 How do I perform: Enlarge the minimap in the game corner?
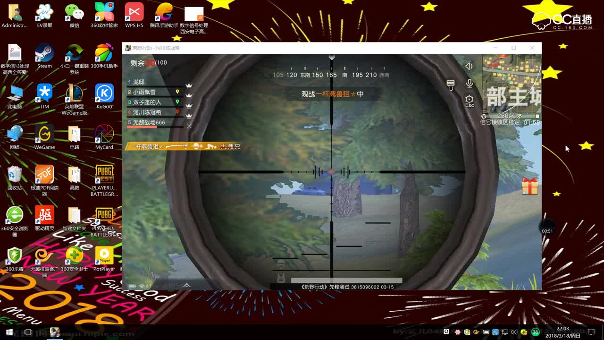pos(512,84)
